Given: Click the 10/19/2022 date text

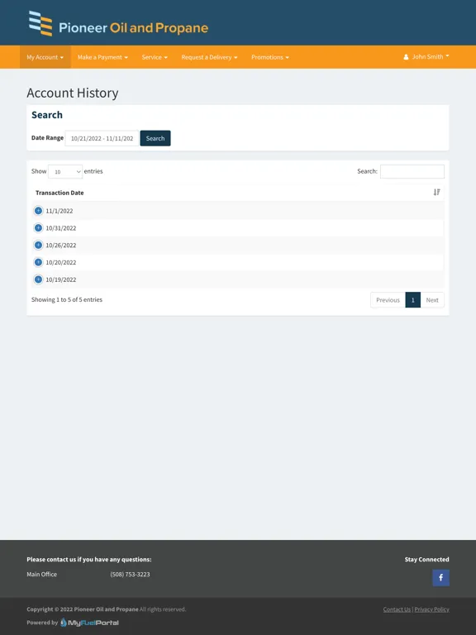Looking at the screenshot, I should click(x=60, y=279).
